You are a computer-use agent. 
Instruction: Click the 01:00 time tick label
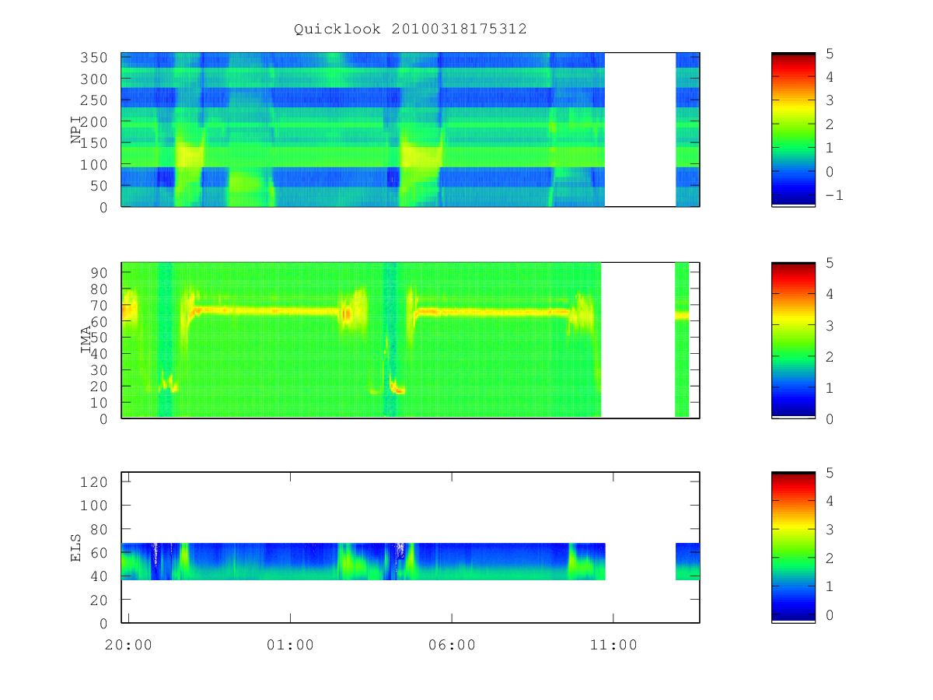tap(290, 645)
